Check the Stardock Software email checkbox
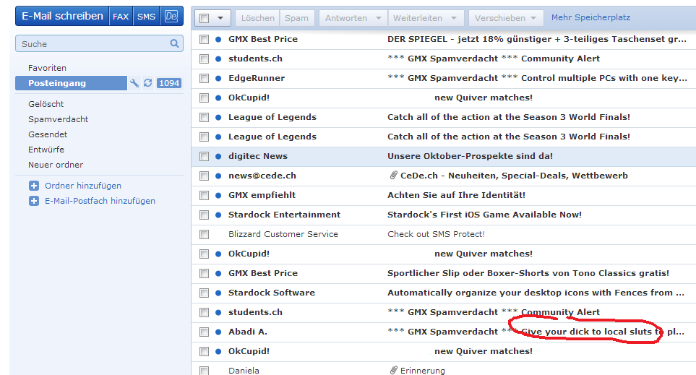This screenshot has height=375, width=696. 205,293
